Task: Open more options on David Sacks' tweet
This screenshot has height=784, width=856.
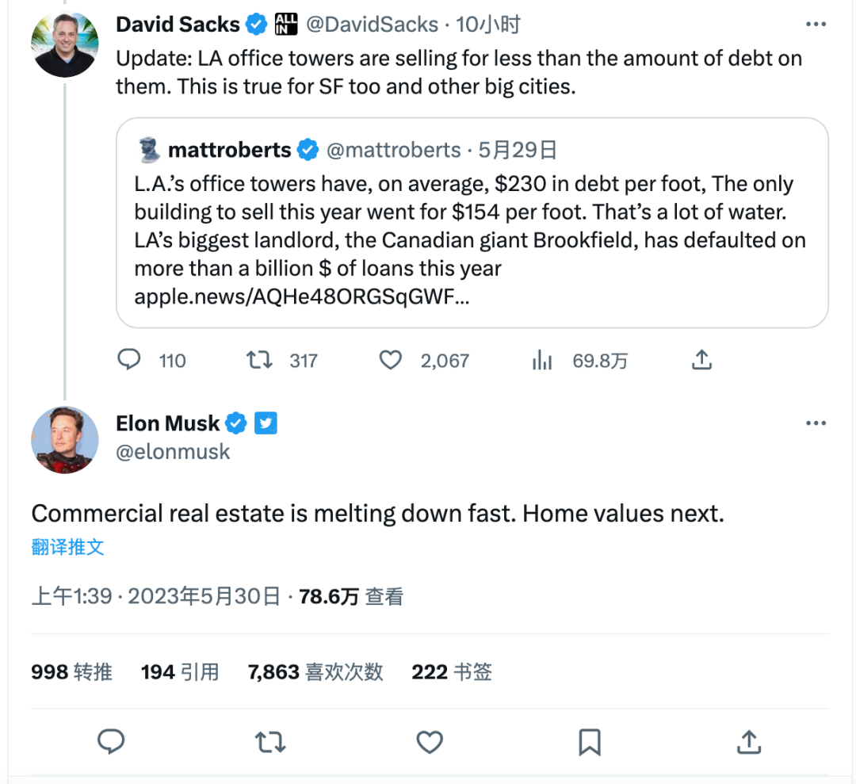Action: [x=816, y=25]
